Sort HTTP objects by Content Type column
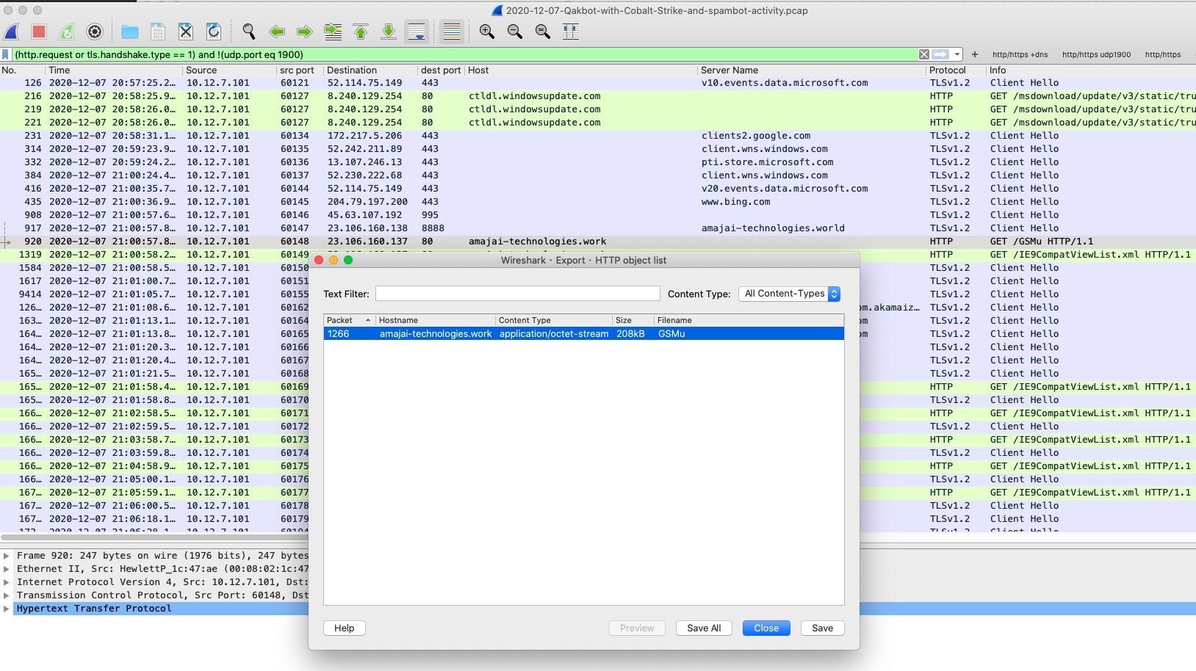This screenshot has height=671, width=1196. click(x=554, y=320)
